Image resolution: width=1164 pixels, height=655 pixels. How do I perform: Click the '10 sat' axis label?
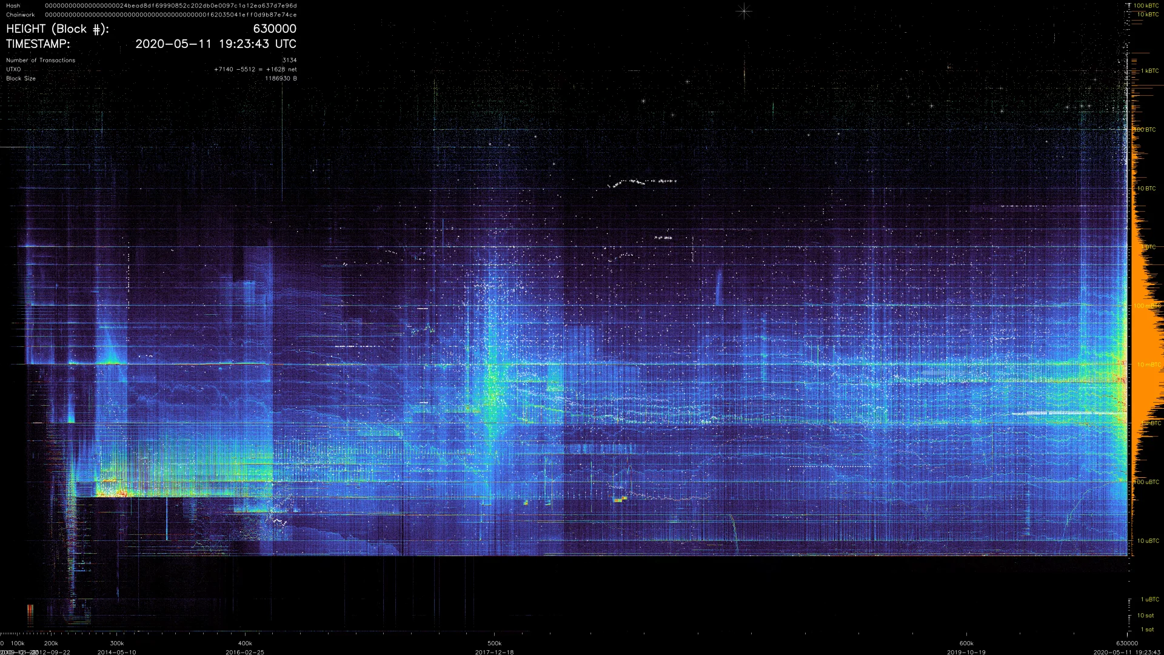point(1145,616)
